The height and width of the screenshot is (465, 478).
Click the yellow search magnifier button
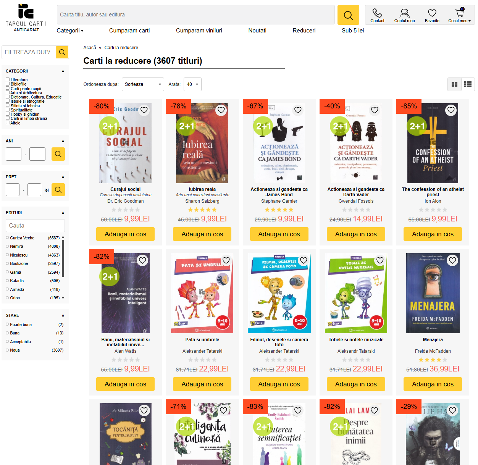pyautogui.click(x=348, y=15)
